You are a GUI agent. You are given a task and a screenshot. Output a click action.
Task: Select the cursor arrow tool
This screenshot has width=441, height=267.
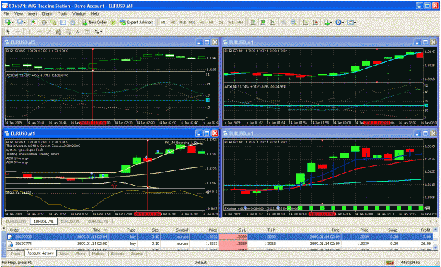point(8,32)
